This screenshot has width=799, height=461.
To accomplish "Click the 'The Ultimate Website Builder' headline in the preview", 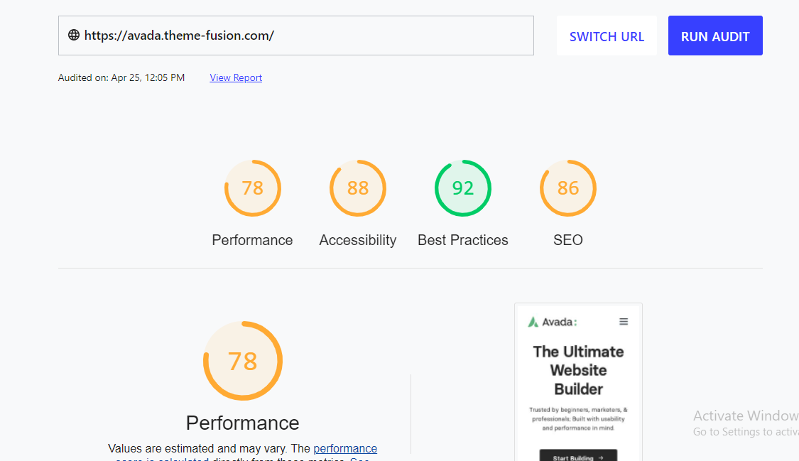I will pyautogui.click(x=578, y=370).
